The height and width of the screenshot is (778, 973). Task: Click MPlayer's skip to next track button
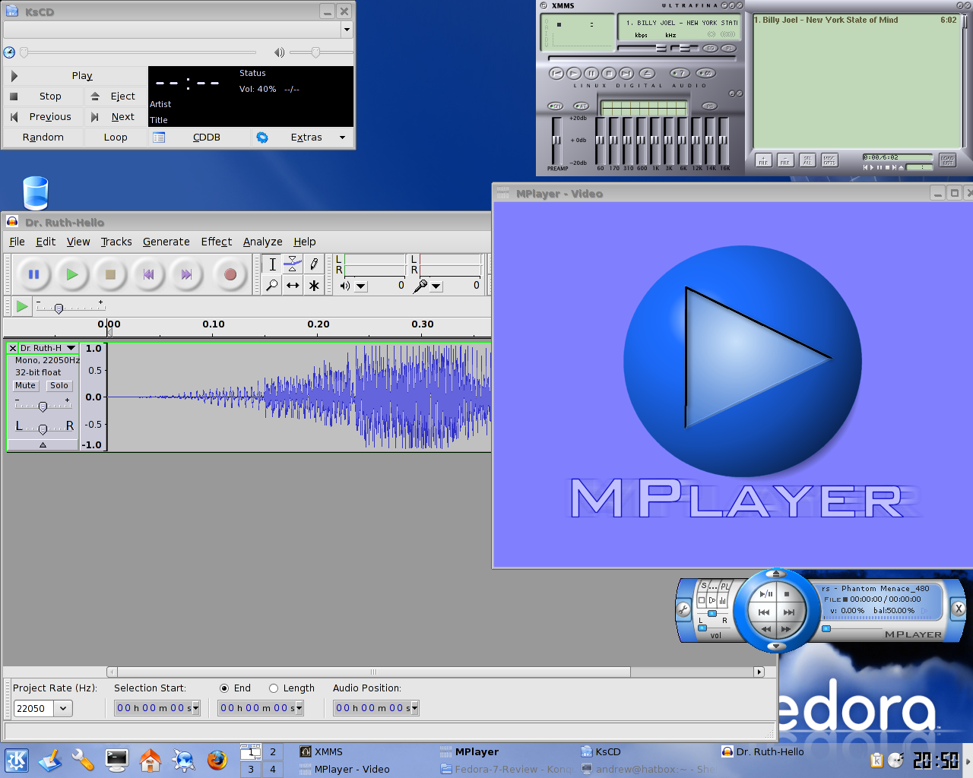point(789,612)
